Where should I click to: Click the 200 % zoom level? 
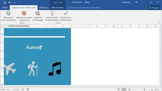pyautogui.click(x=157, y=89)
